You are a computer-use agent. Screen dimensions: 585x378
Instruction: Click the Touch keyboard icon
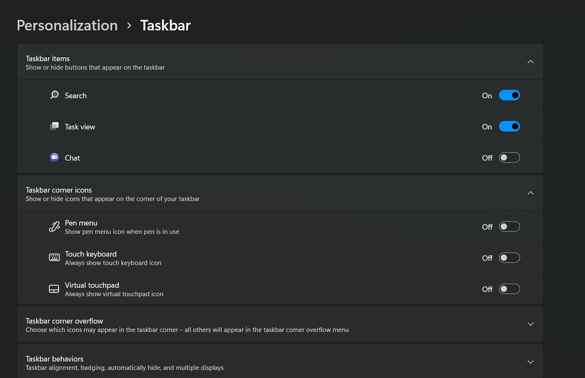[54, 257]
